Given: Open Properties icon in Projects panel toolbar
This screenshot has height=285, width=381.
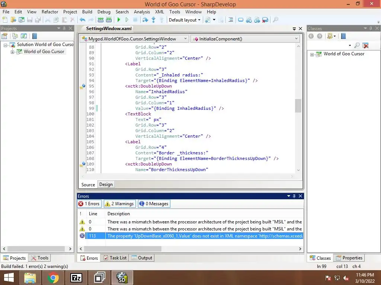Looking at the screenshot, I should point(4,36).
